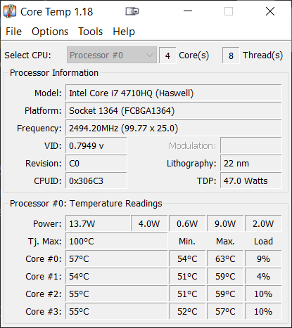Screen dimensions: 292x328
Task: Click the Load column header
Action: point(263,241)
